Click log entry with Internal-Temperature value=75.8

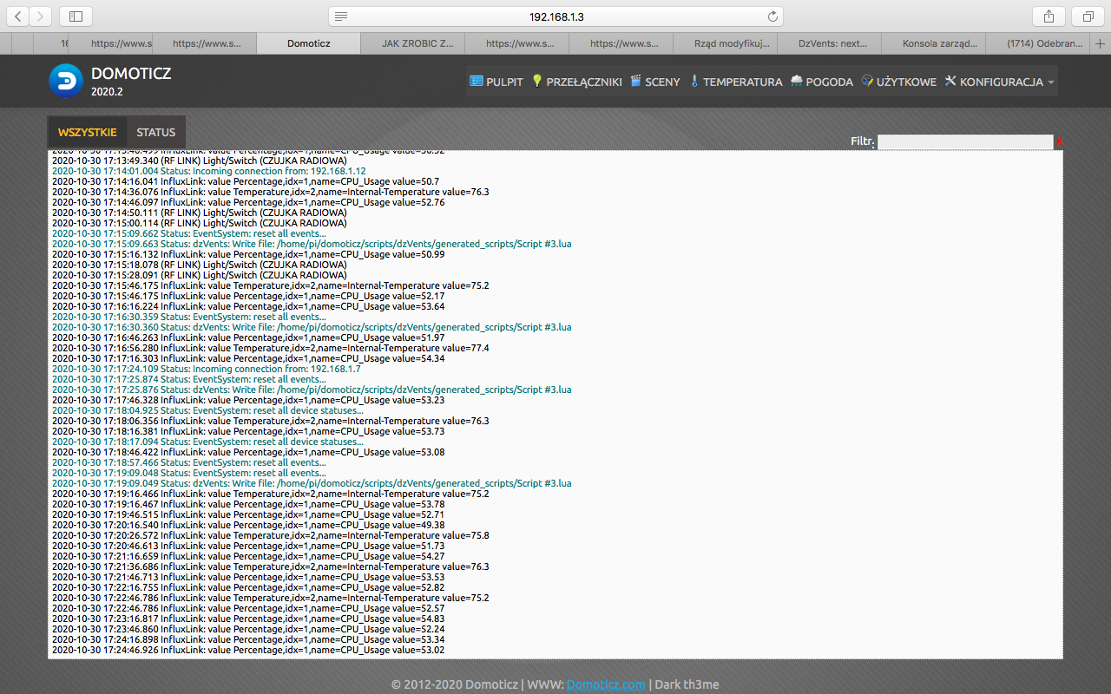(x=271, y=535)
